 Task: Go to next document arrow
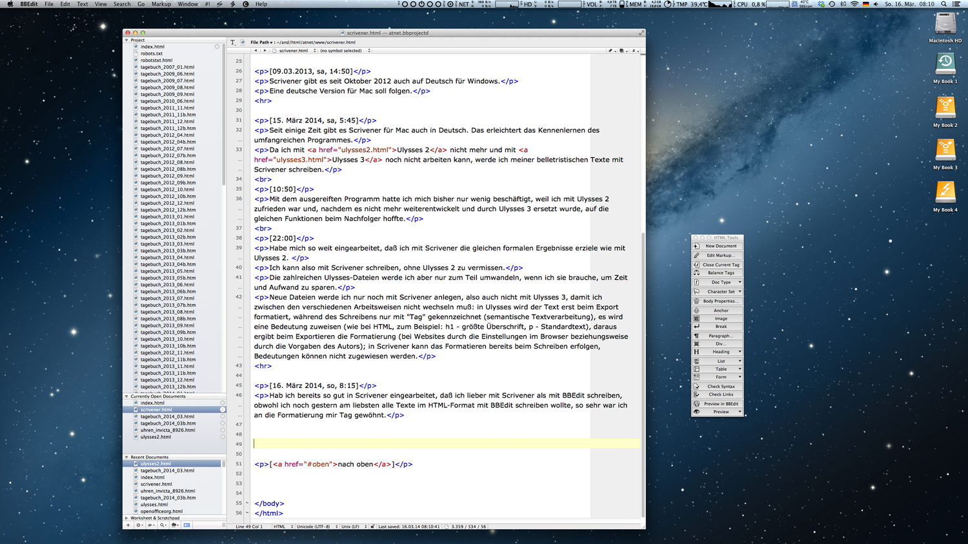(x=265, y=50)
